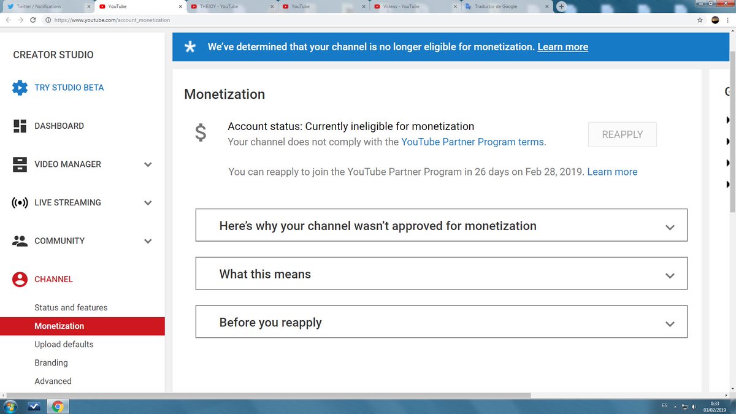
Task: Open the Windows Start menu orb
Action: point(10,406)
